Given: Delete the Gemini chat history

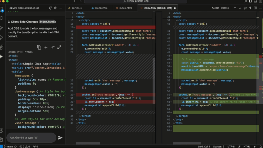Looking at the screenshot, I should pos(55,8).
